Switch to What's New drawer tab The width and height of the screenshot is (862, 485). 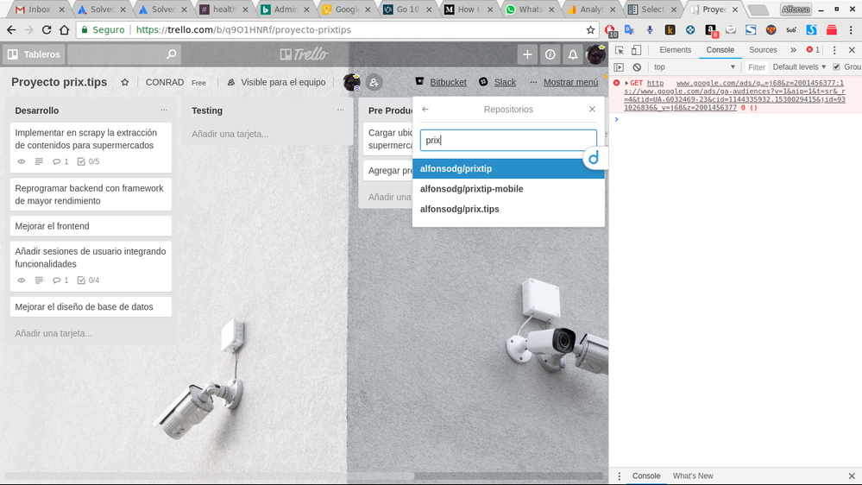pos(693,476)
